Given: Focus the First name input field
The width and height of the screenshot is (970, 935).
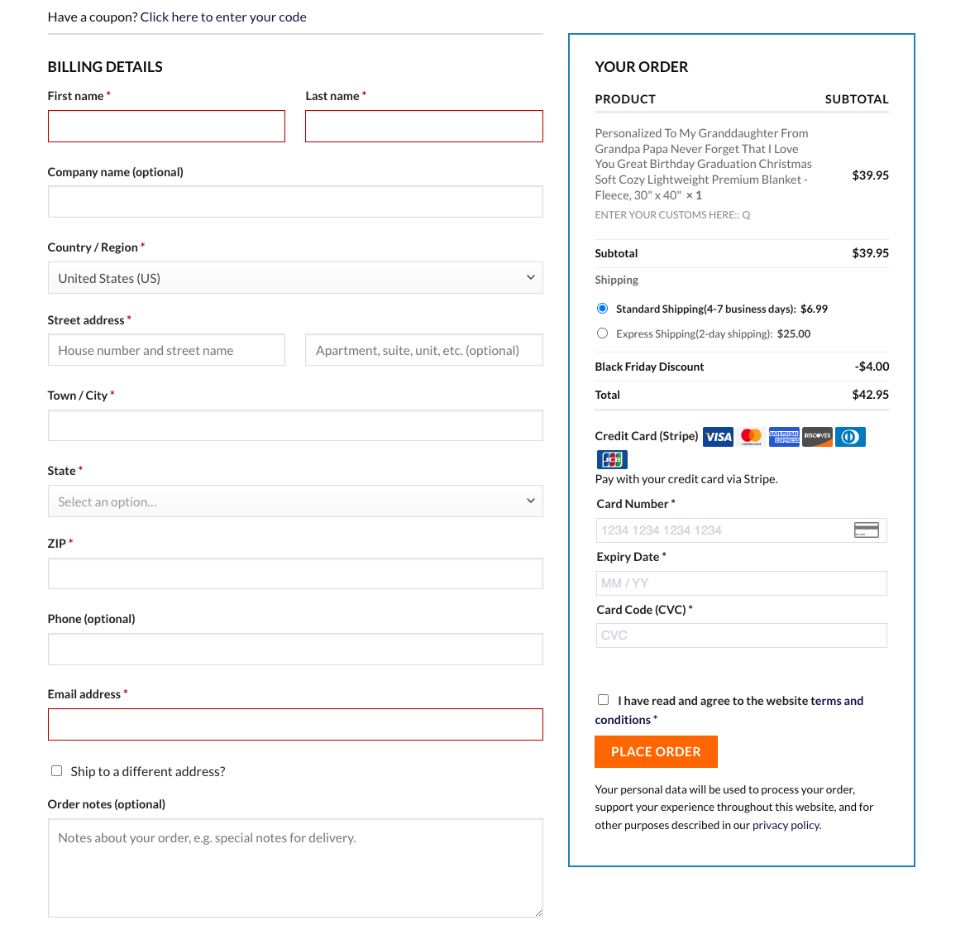Looking at the screenshot, I should [x=166, y=127].
